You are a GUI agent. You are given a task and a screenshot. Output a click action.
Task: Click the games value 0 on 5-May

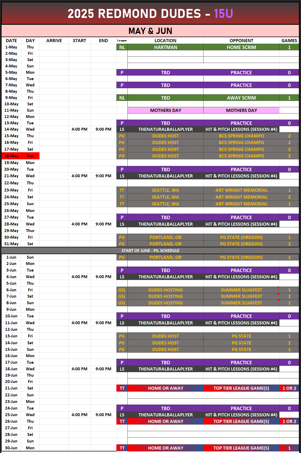[289, 72]
